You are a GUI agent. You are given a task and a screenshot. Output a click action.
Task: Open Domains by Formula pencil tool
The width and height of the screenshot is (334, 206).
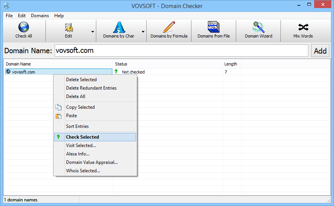(x=169, y=31)
